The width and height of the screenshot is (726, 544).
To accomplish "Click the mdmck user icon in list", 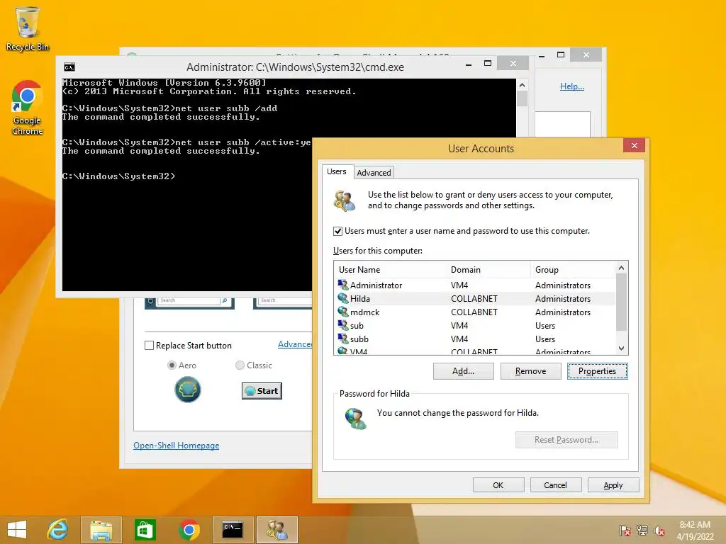I will 342,312.
